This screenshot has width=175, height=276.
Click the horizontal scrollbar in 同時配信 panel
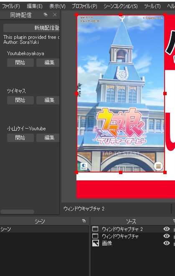(x=17, y=212)
